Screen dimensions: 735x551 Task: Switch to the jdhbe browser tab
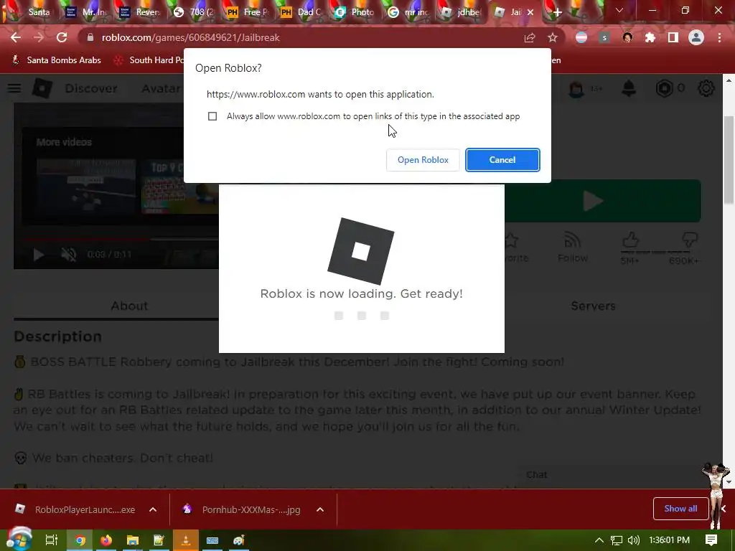pyautogui.click(x=462, y=12)
